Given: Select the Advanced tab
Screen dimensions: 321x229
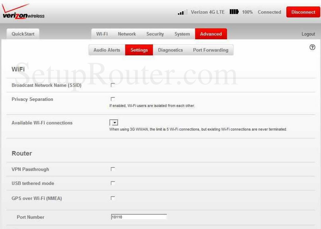Looking at the screenshot, I should click(x=211, y=34).
